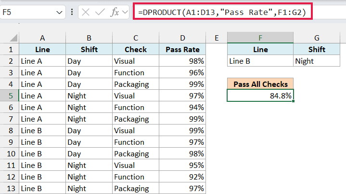Select row 1 header

[11, 49]
